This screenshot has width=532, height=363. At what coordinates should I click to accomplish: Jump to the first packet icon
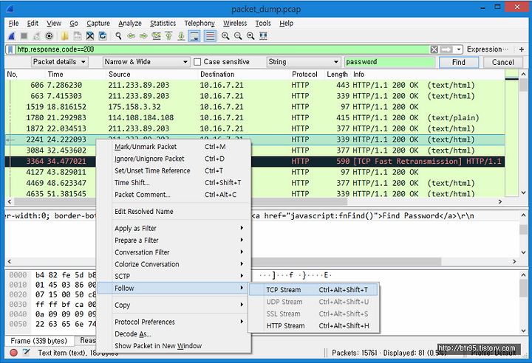[x=168, y=36]
